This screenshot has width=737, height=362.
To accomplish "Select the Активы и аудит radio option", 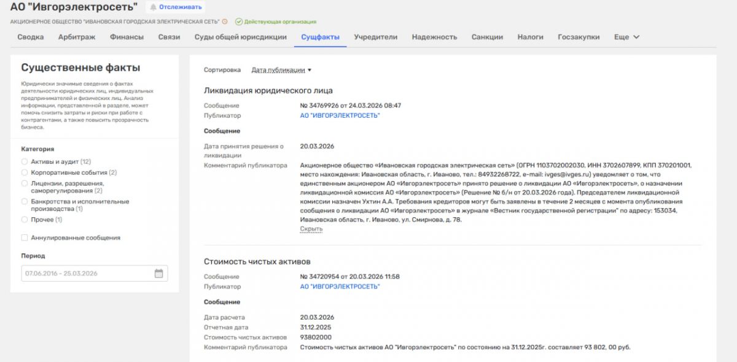I will click(25, 161).
